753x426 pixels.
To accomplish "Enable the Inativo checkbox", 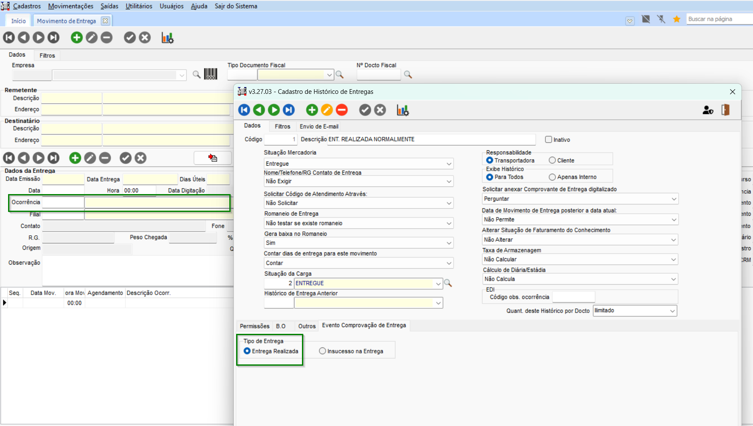I will pos(549,139).
